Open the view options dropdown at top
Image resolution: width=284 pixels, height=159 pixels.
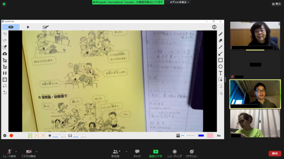pyautogui.click(x=179, y=2)
